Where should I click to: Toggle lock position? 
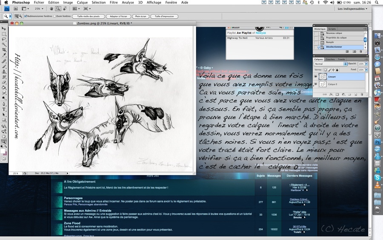(333, 70)
